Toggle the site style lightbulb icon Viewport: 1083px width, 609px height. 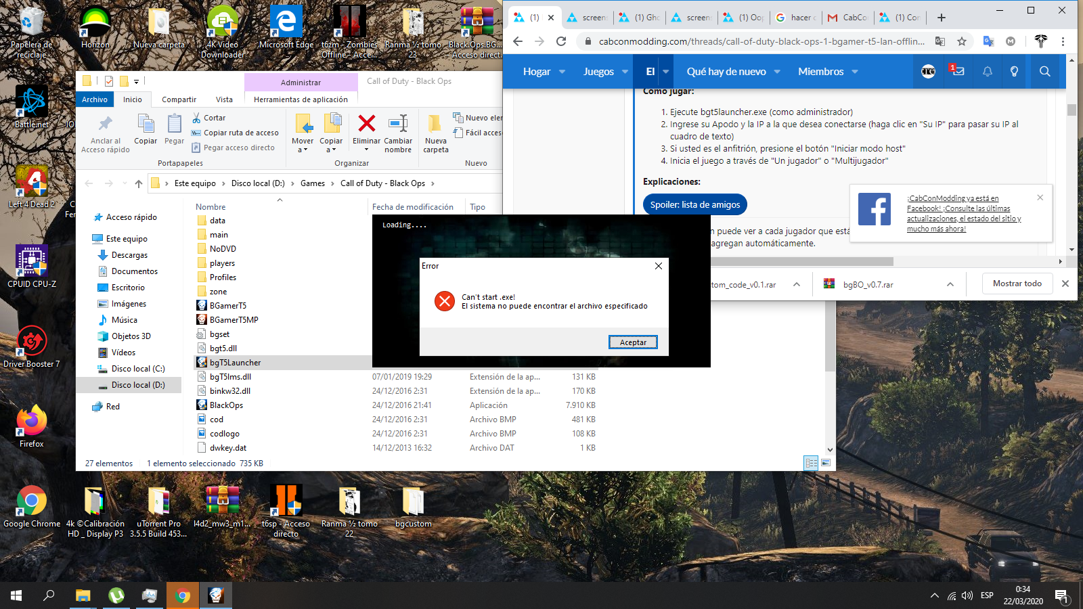click(x=1014, y=72)
